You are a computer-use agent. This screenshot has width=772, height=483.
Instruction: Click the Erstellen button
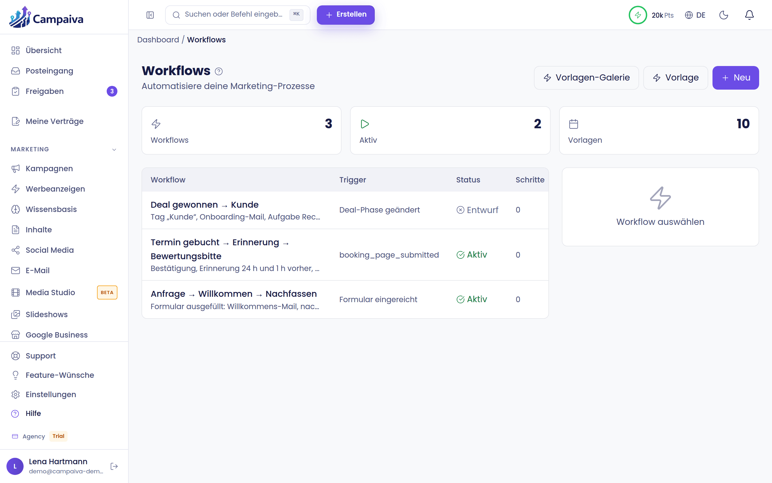pos(346,15)
